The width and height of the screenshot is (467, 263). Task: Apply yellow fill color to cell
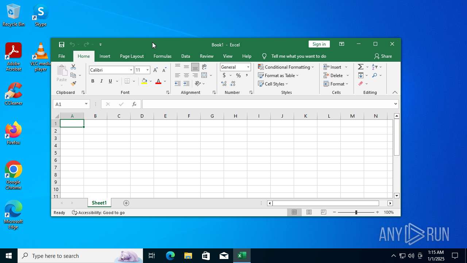click(144, 81)
